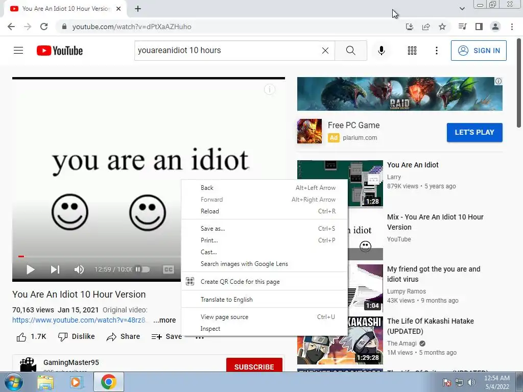Open the video info card icon

click(x=270, y=89)
